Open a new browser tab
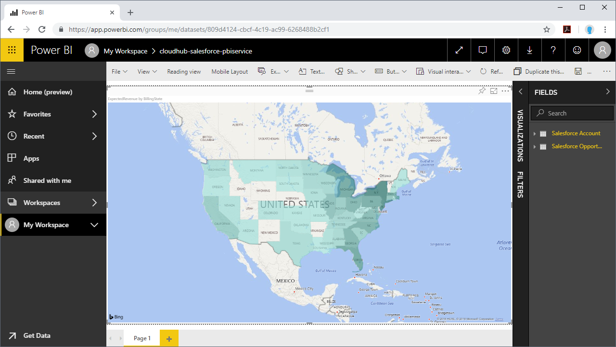This screenshot has height=347, width=616. (x=130, y=13)
